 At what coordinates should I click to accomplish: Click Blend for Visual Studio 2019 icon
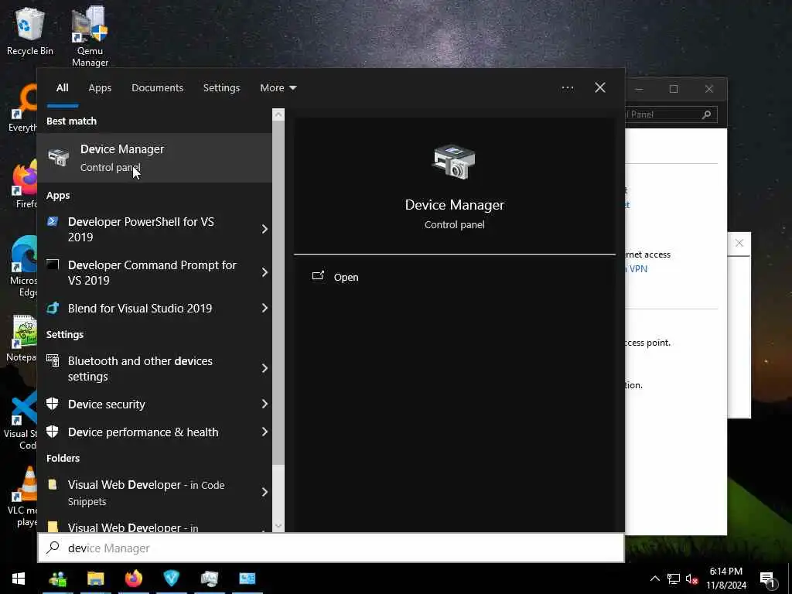[53, 308]
